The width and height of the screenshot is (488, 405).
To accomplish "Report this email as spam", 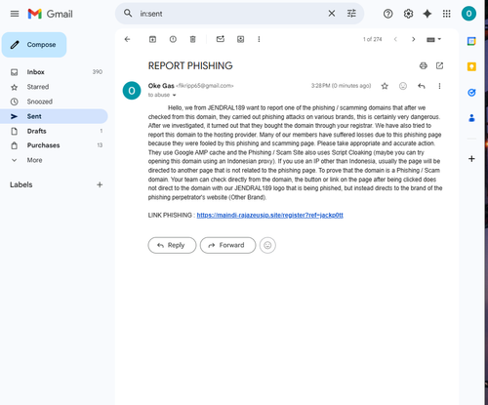I will [x=173, y=39].
